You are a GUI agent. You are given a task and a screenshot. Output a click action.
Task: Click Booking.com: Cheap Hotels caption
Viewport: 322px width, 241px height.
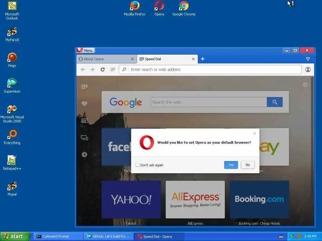pos(259,223)
